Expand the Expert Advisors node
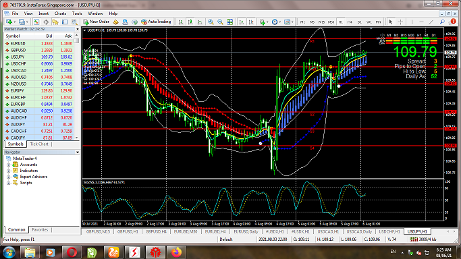Viewport: 461px width, 259px height. (x=9, y=177)
